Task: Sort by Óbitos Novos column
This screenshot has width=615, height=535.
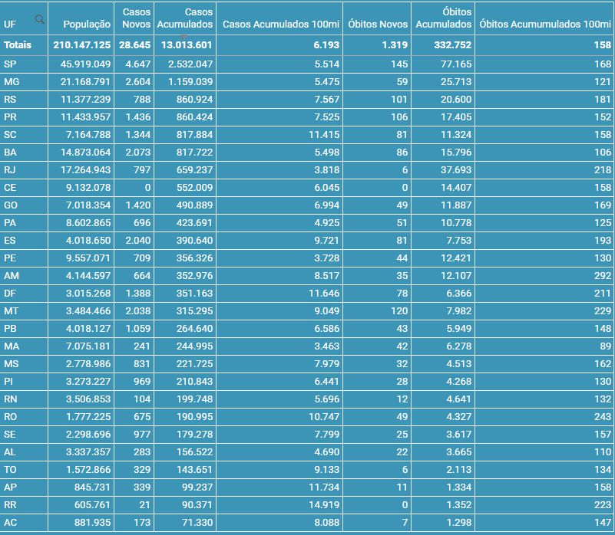Action: pos(377,25)
